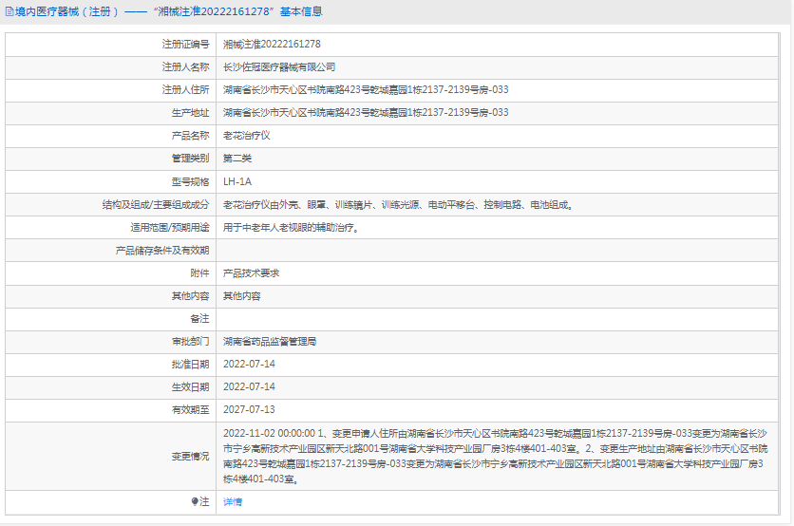794x526 pixels.
Task: Click the model value LH-1A
Action: tap(237, 181)
